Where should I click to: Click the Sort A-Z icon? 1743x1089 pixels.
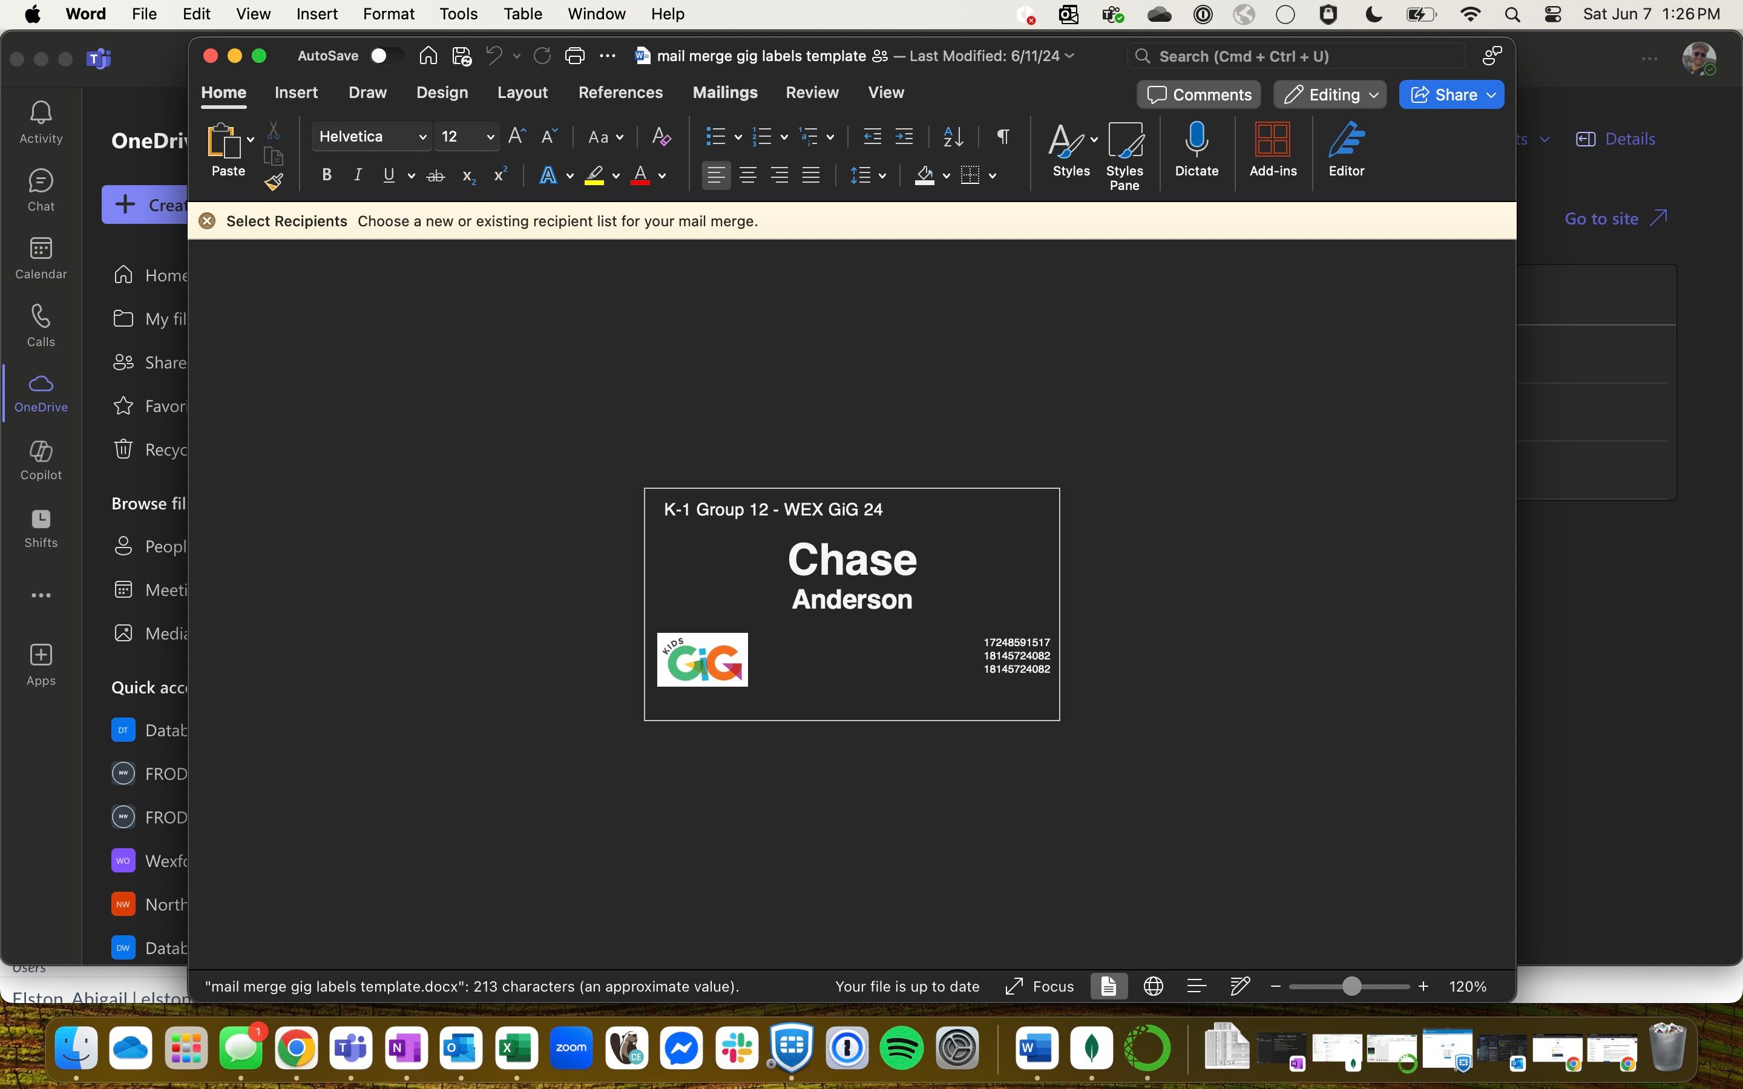coord(953,136)
